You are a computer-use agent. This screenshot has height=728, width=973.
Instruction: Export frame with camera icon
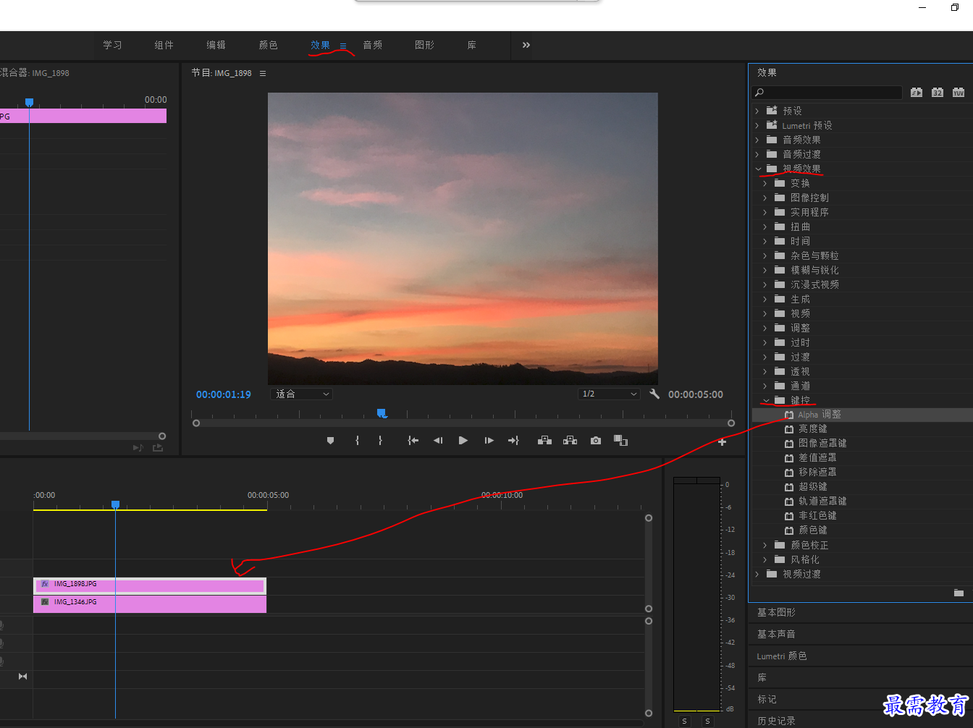point(596,441)
